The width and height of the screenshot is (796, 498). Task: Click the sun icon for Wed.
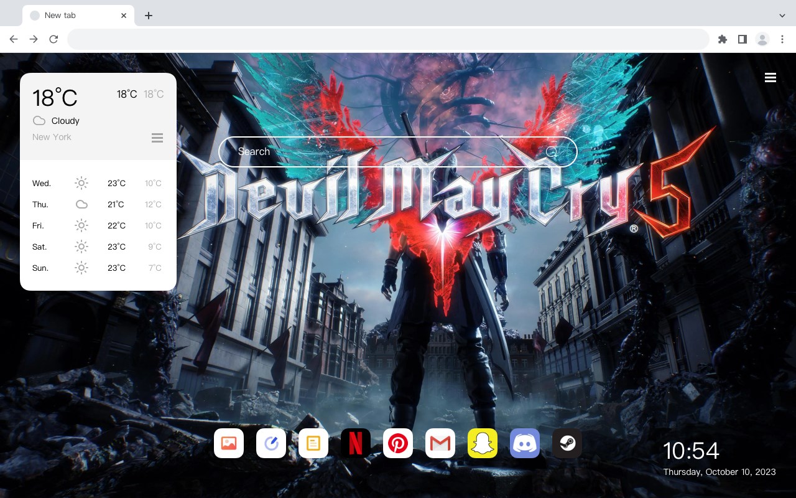(81, 183)
